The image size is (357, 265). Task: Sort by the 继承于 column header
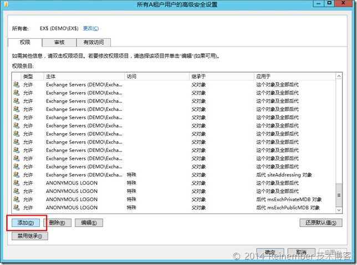(221, 77)
